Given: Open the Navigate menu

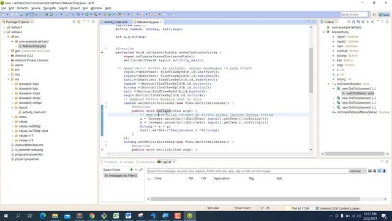Looking at the screenshot, I should 50,8.
